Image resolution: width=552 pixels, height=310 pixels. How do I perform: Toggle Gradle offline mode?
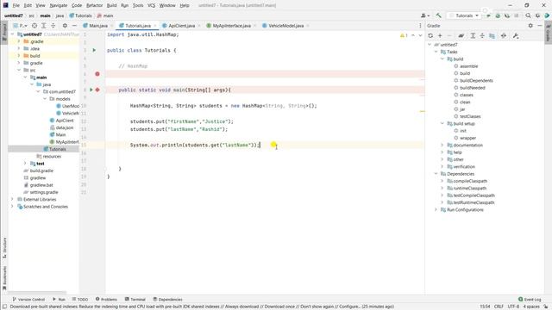pyautogui.click(x=504, y=35)
